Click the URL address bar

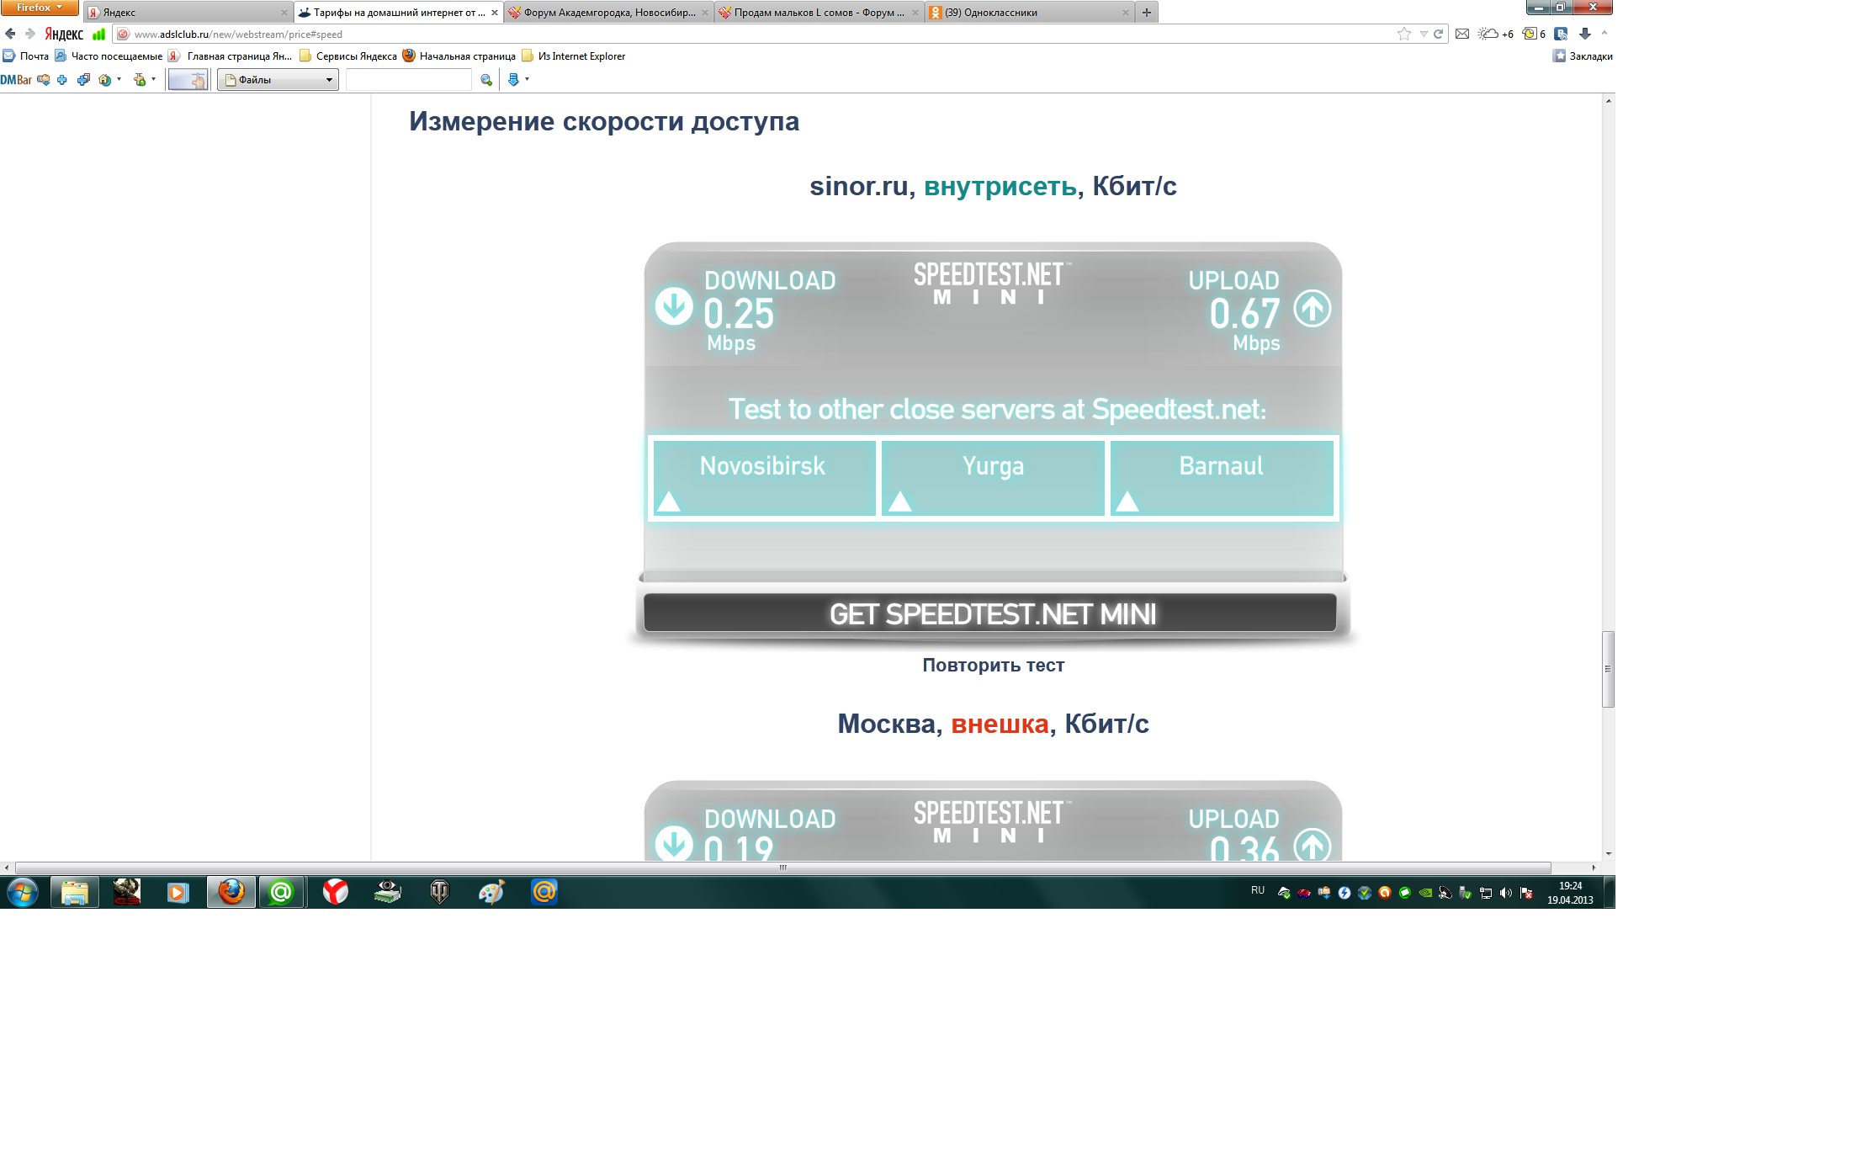pyautogui.click(x=757, y=34)
